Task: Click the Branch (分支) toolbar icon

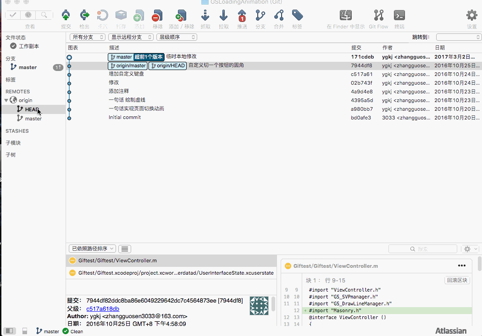Action: point(260,16)
